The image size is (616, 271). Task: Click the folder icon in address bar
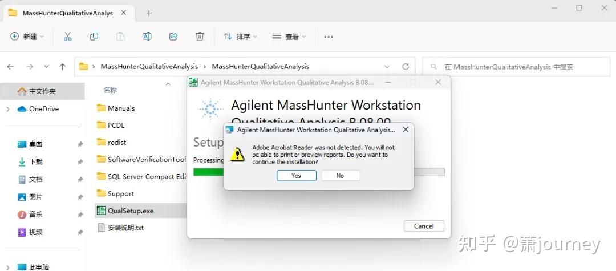[83, 67]
